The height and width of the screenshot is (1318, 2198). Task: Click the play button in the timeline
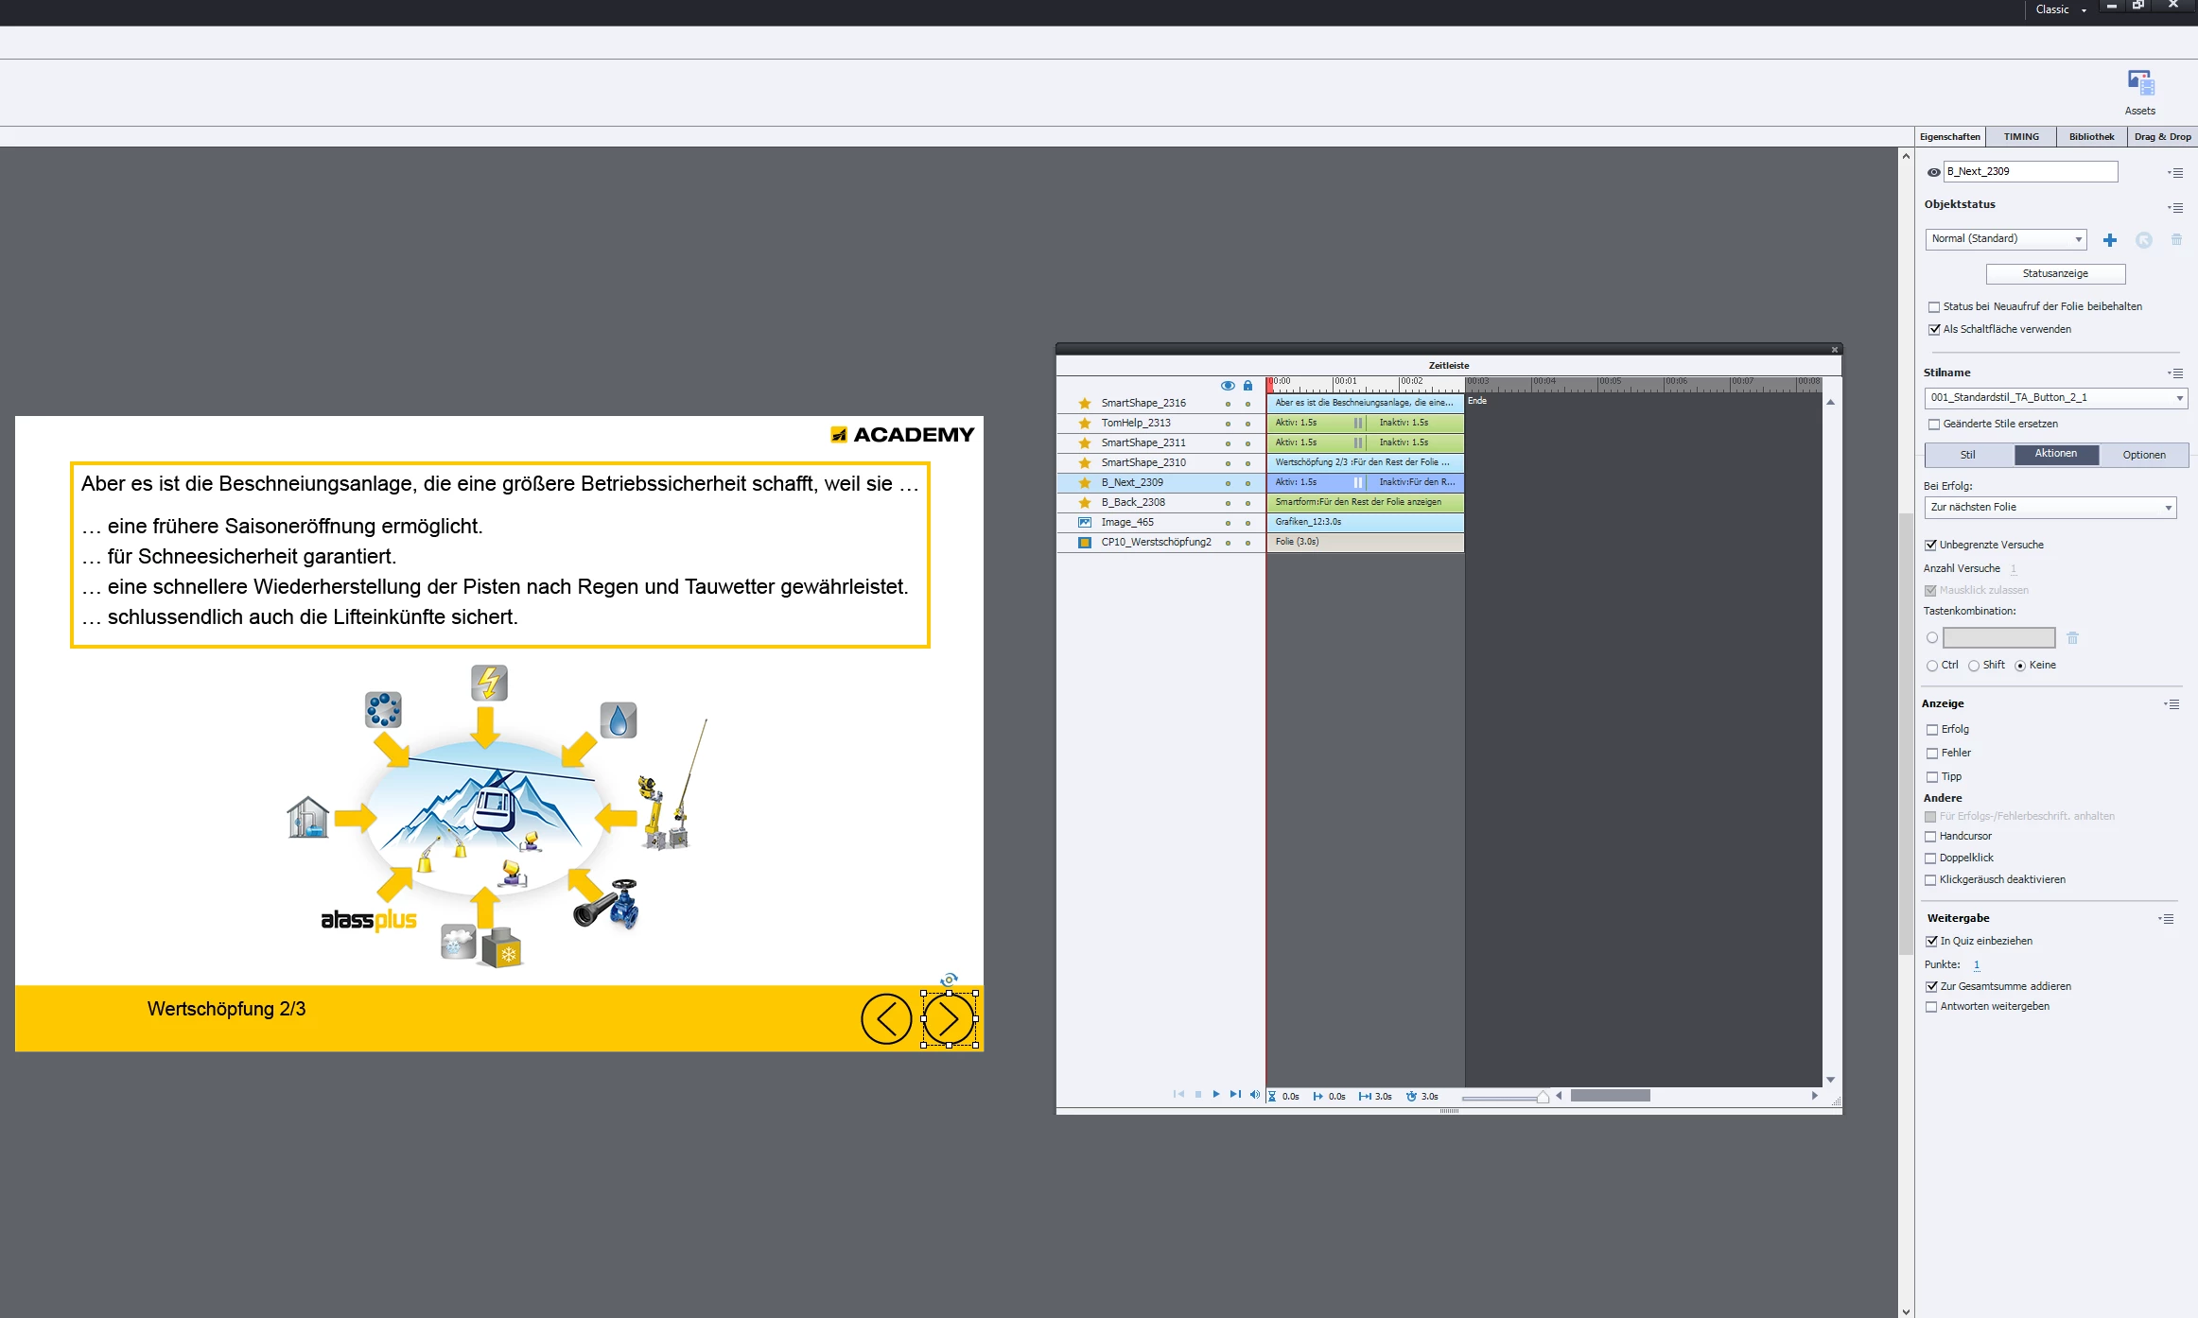(x=1216, y=1095)
